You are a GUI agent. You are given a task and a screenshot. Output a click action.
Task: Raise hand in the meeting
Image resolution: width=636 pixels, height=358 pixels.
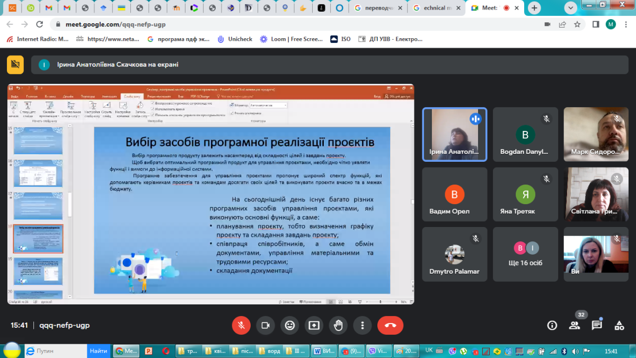(x=338, y=325)
